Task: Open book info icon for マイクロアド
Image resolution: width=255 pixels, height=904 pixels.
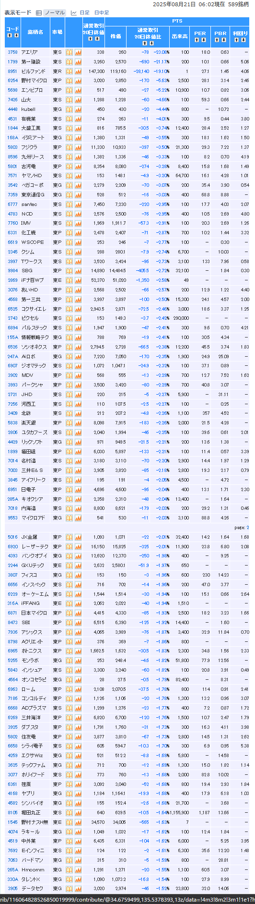Action: point(69,518)
